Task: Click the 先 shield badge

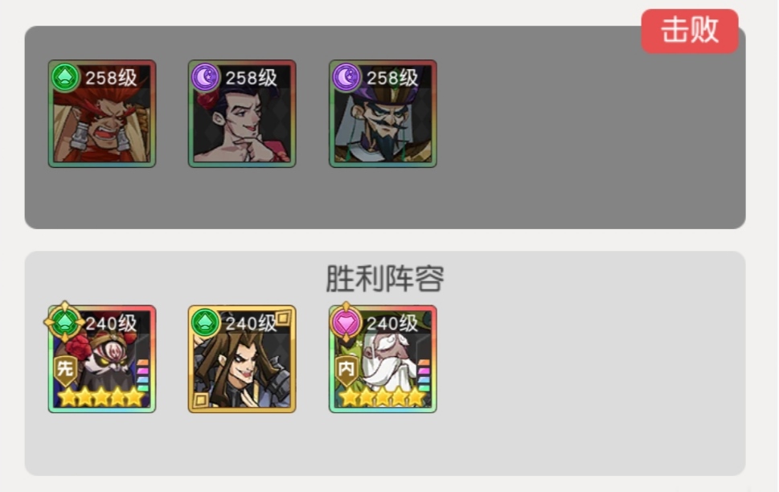Action: pos(65,371)
